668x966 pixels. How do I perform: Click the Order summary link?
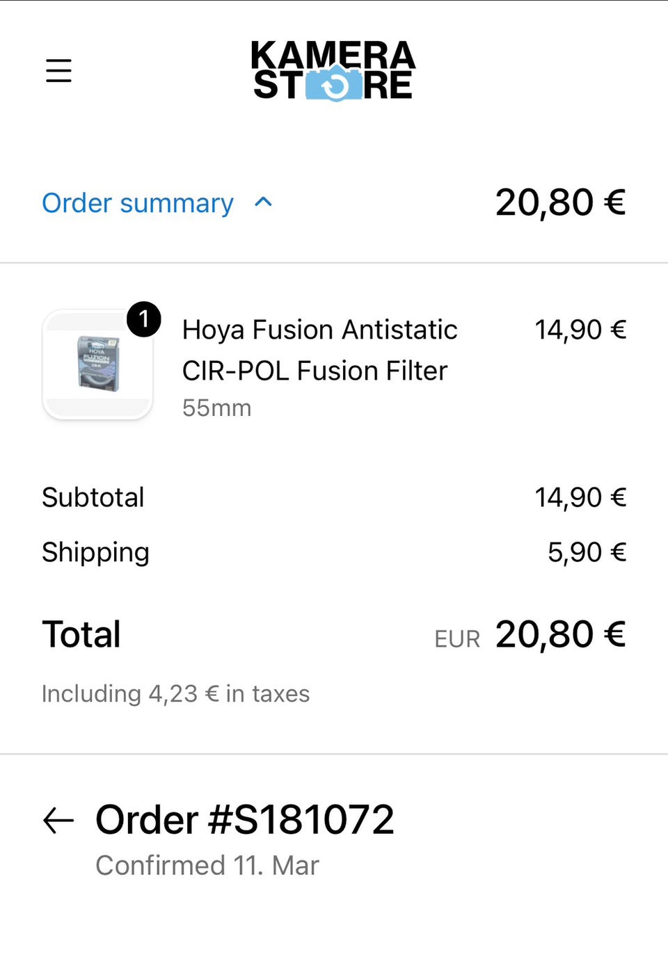coord(138,203)
